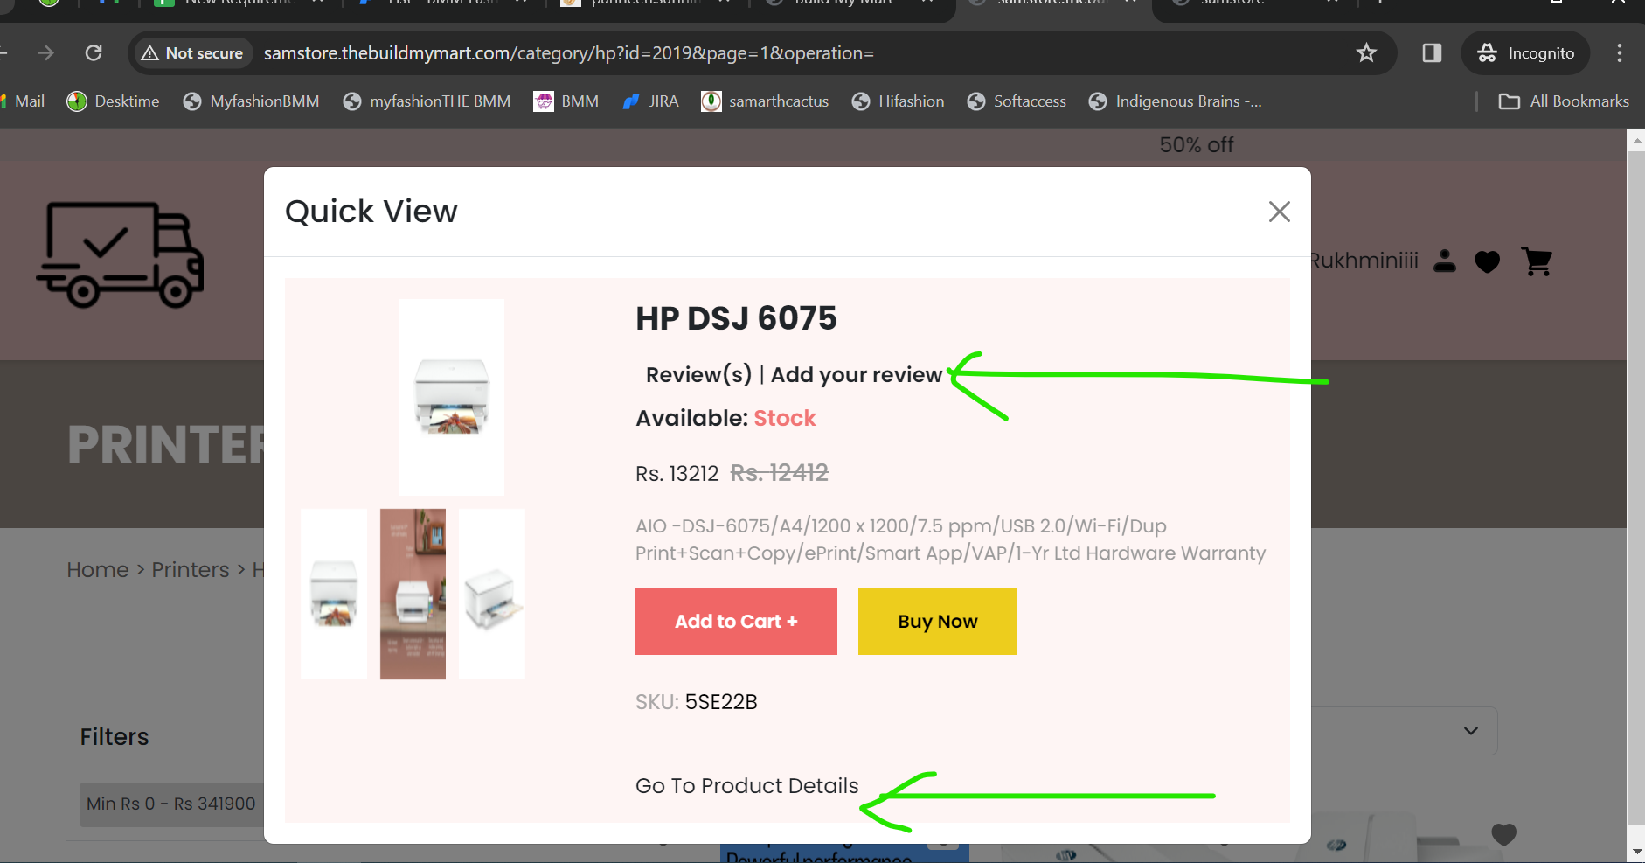Focus the address bar URL
1645x863 pixels.
coord(569,53)
